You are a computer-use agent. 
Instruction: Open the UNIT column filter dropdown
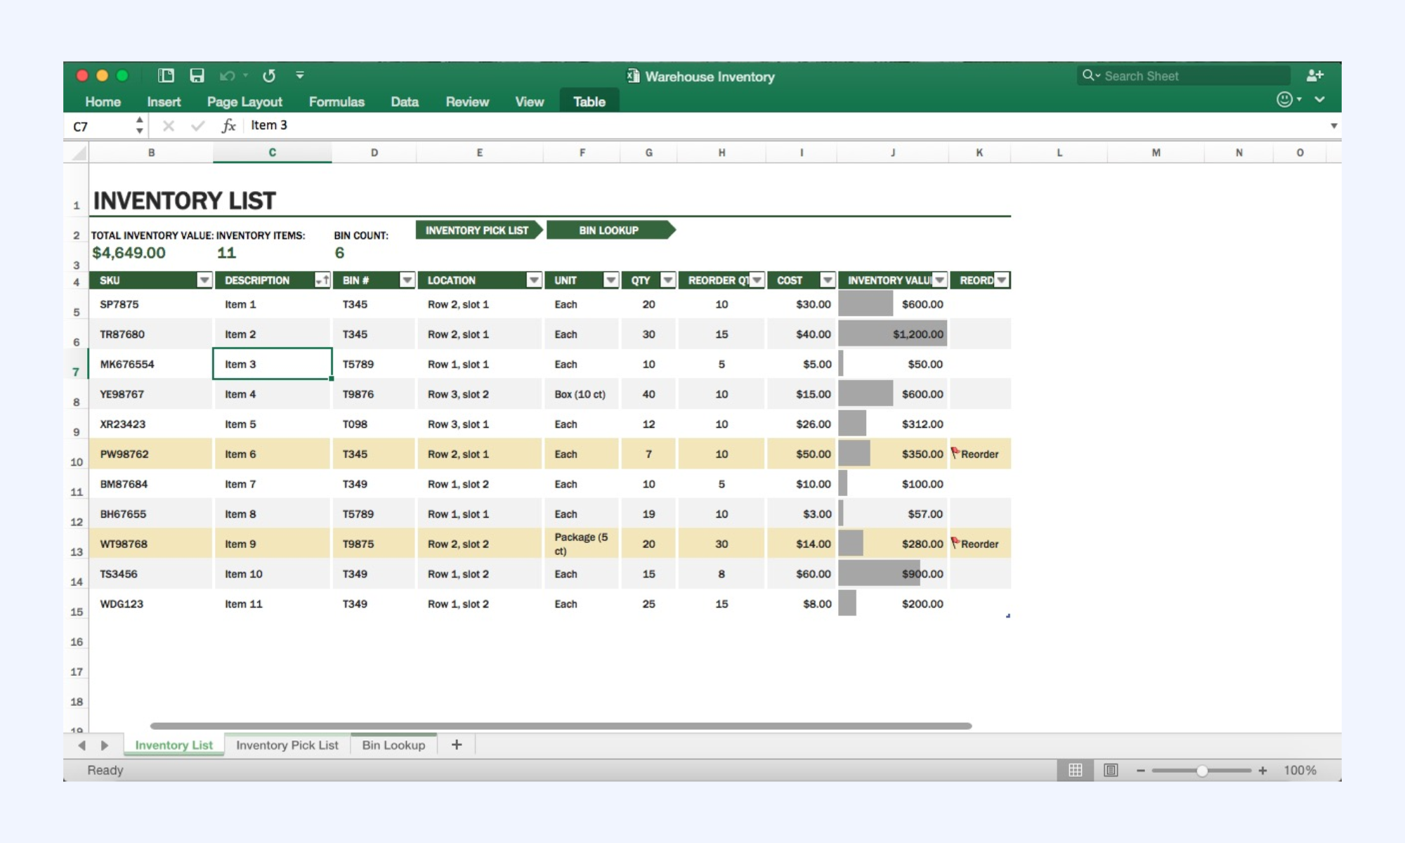tap(610, 280)
